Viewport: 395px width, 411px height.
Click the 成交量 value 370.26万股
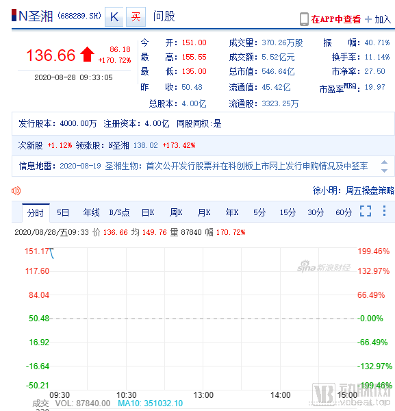[282, 42]
